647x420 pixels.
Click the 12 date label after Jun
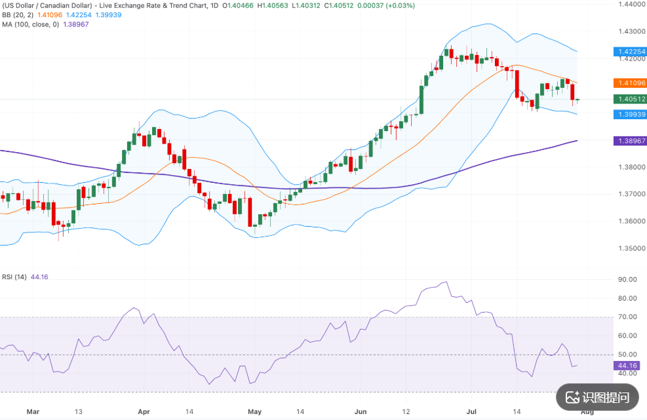(406, 411)
